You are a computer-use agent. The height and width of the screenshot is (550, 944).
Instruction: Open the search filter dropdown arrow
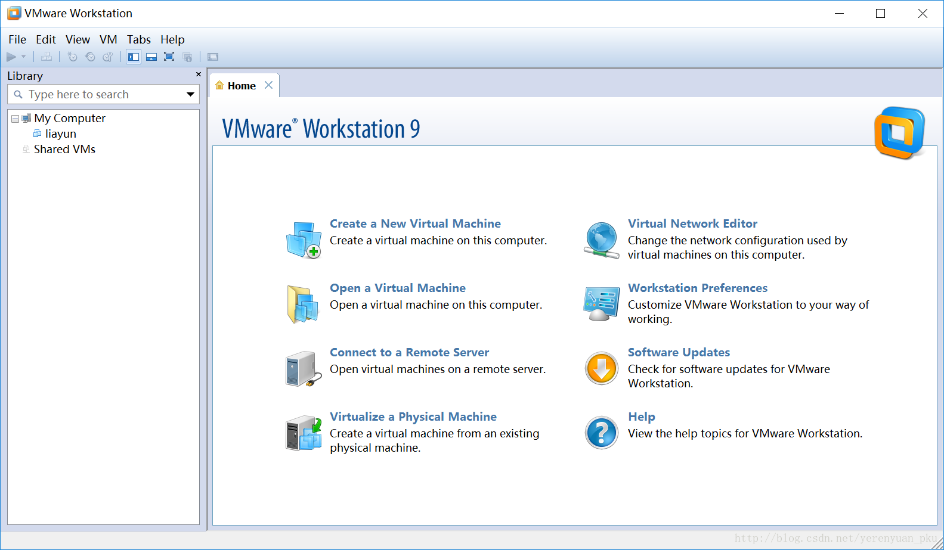tap(190, 94)
